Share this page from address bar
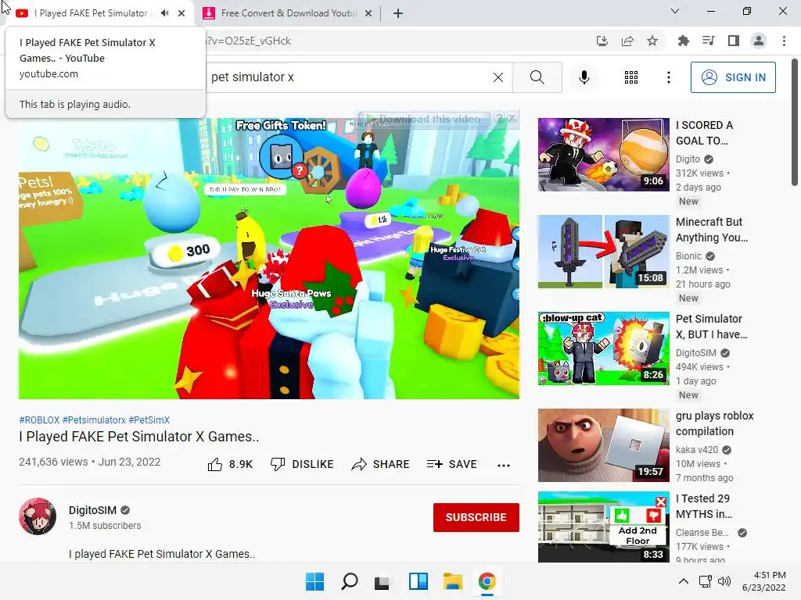 click(627, 41)
